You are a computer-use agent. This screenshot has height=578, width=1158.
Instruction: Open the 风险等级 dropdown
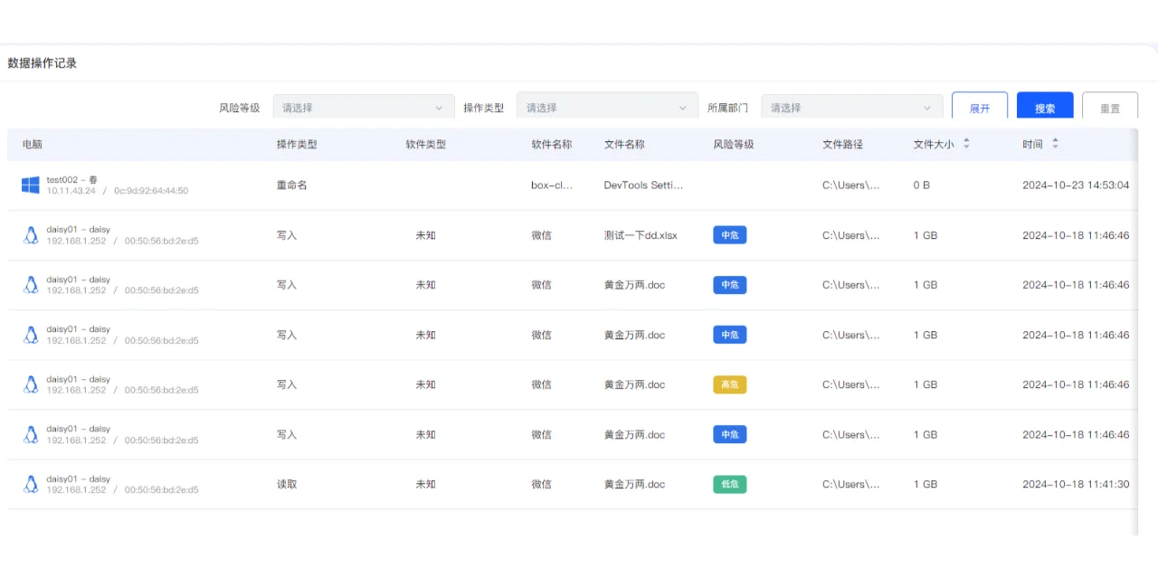pyautogui.click(x=363, y=106)
